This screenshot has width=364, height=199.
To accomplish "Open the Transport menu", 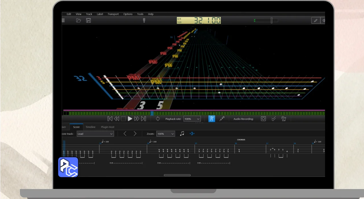I will pyautogui.click(x=113, y=14).
